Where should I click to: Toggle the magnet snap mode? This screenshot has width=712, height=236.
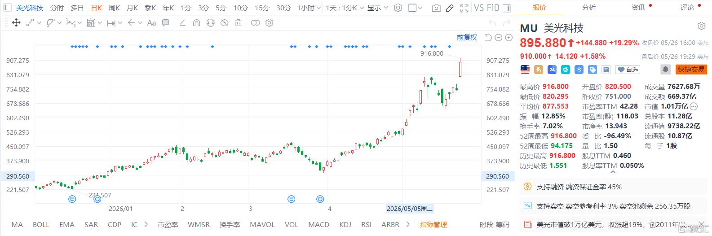pos(196,23)
